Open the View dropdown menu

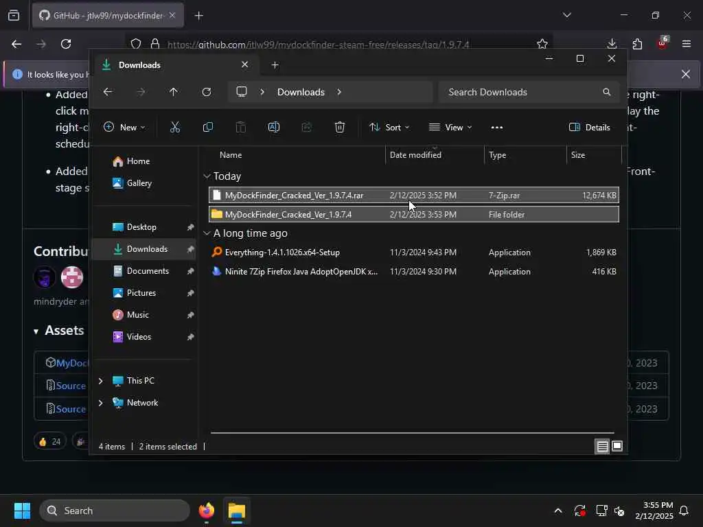pos(450,127)
